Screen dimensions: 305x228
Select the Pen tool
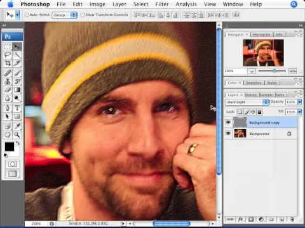[x=8, y=108]
